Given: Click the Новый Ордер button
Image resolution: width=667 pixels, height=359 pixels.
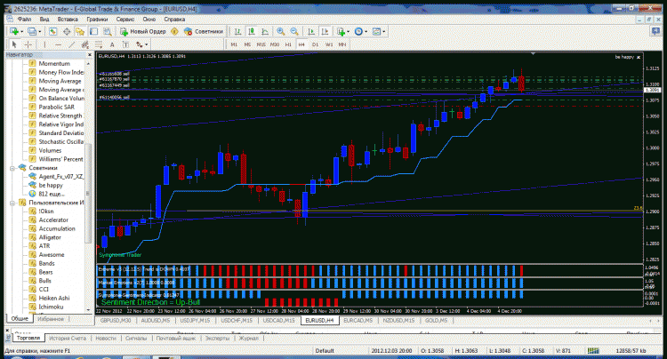Looking at the screenshot, I should click(143, 31).
